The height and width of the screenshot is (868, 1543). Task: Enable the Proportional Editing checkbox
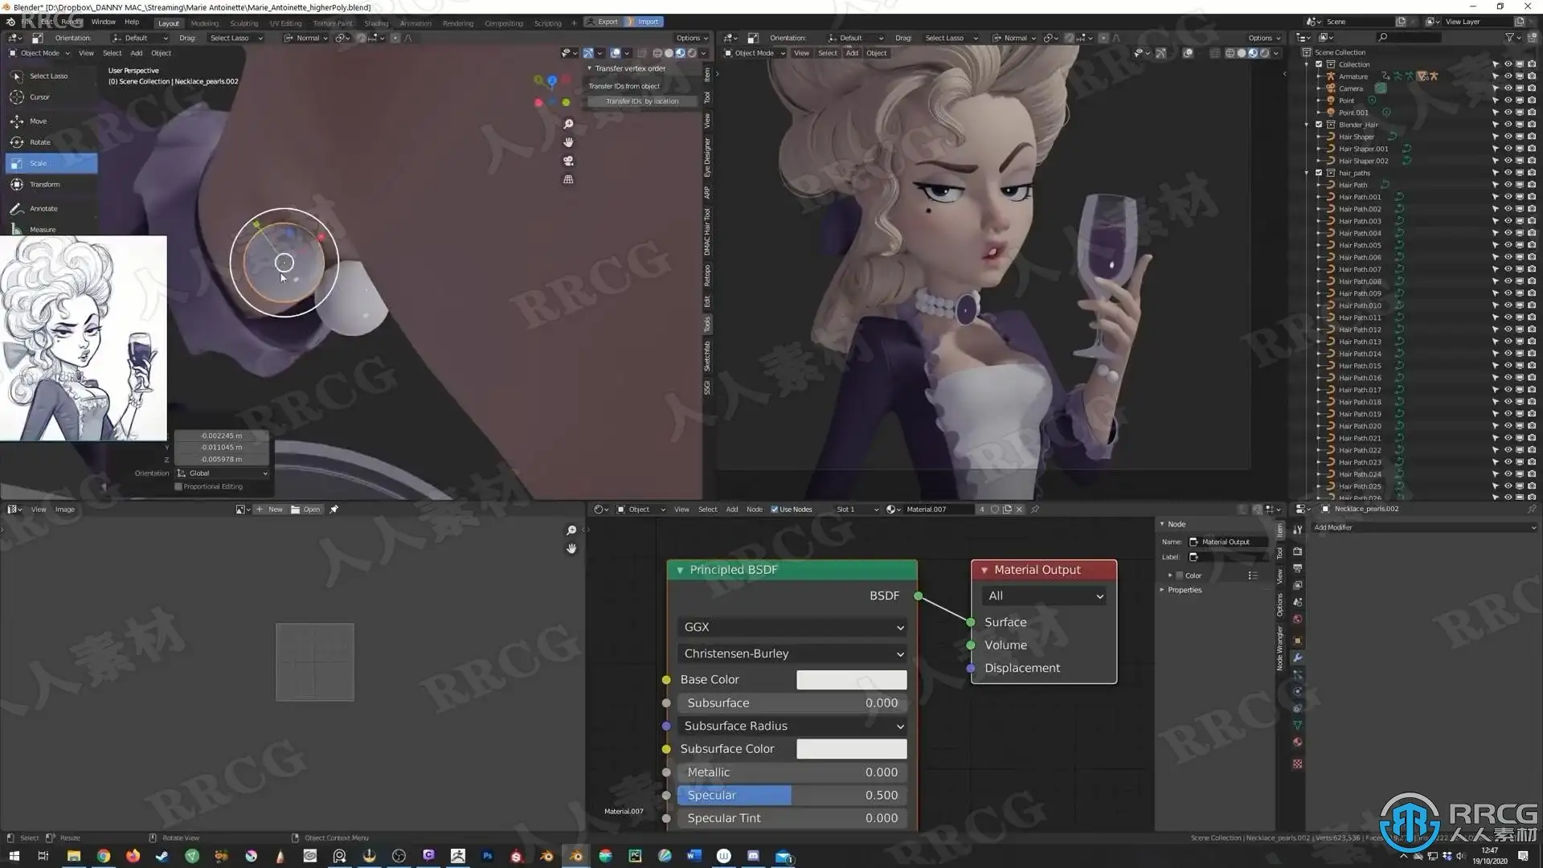click(178, 487)
